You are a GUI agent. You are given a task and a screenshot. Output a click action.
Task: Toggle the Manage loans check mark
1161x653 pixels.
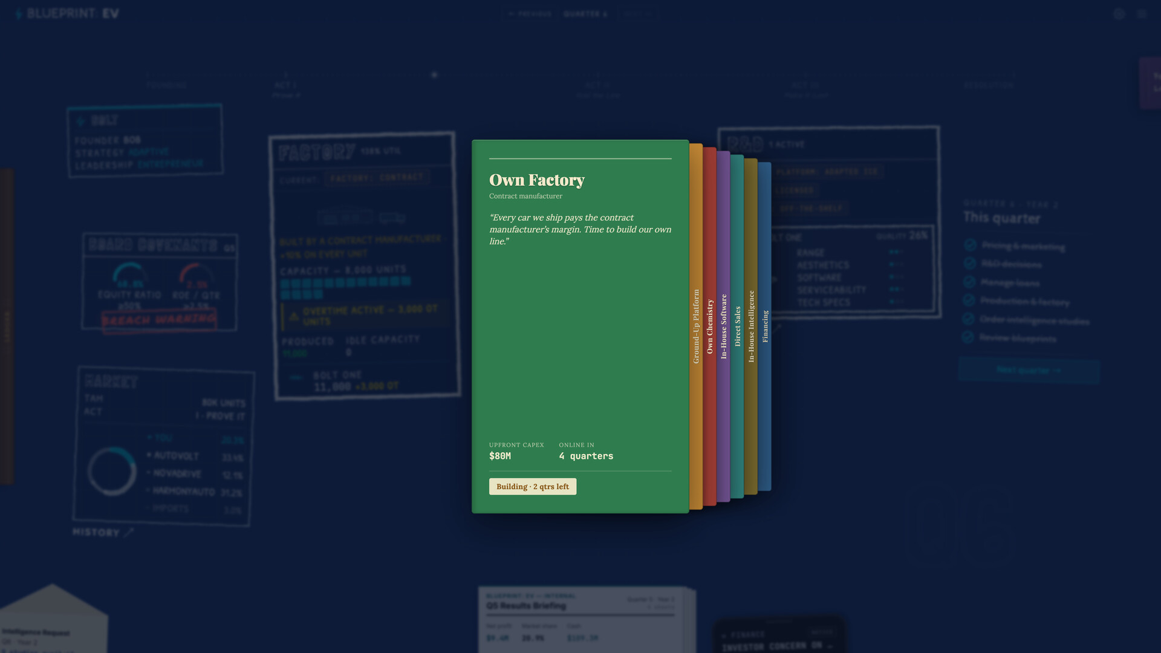969,282
